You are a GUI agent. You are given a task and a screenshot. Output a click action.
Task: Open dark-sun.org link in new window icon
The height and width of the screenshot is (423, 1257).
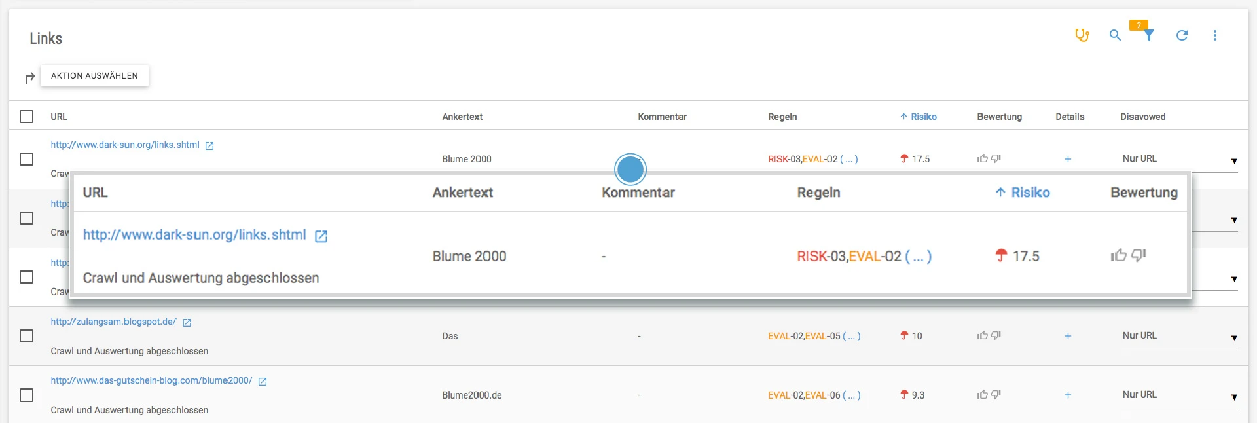[209, 146]
